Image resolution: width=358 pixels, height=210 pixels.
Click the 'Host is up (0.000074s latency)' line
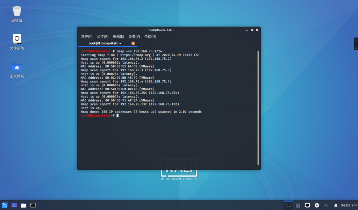110,96
